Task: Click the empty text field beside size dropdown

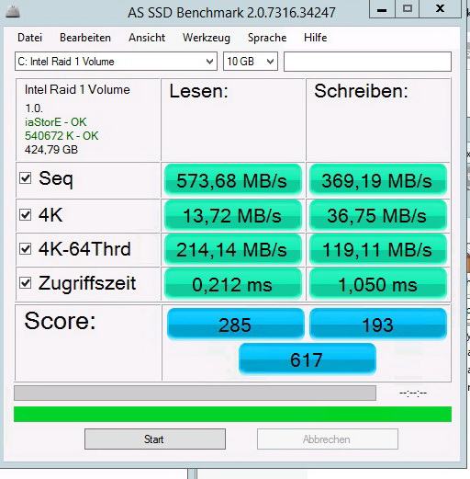Action: [367, 62]
